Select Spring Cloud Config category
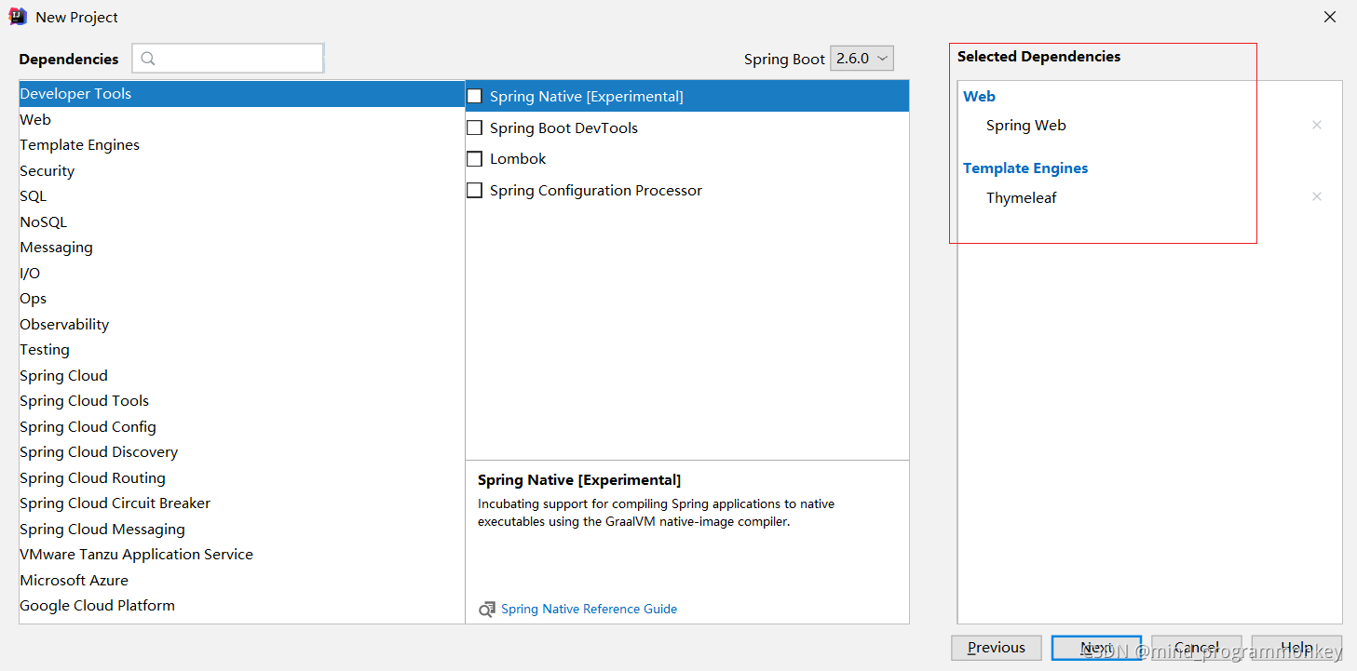 (242, 427)
